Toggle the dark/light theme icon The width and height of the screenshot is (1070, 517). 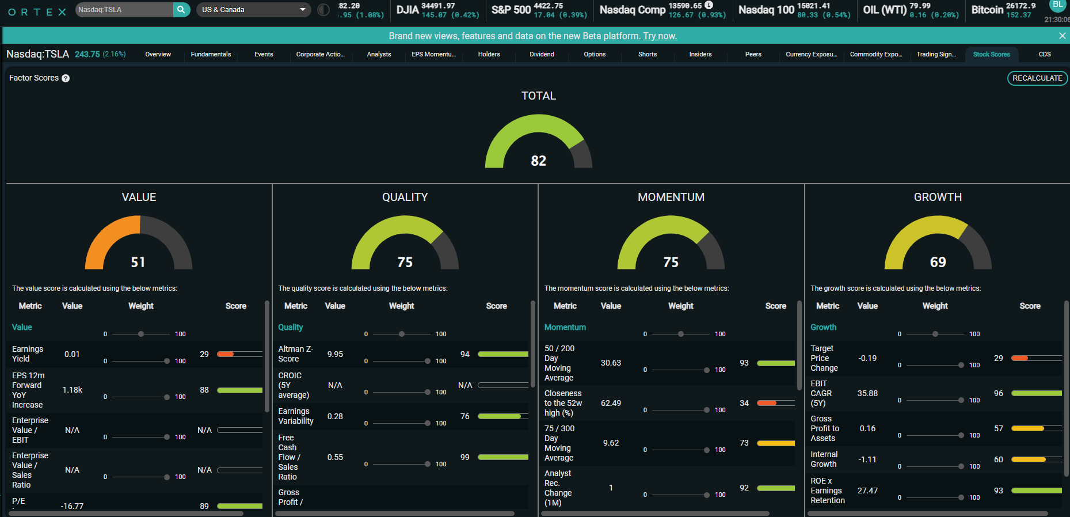click(x=323, y=10)
